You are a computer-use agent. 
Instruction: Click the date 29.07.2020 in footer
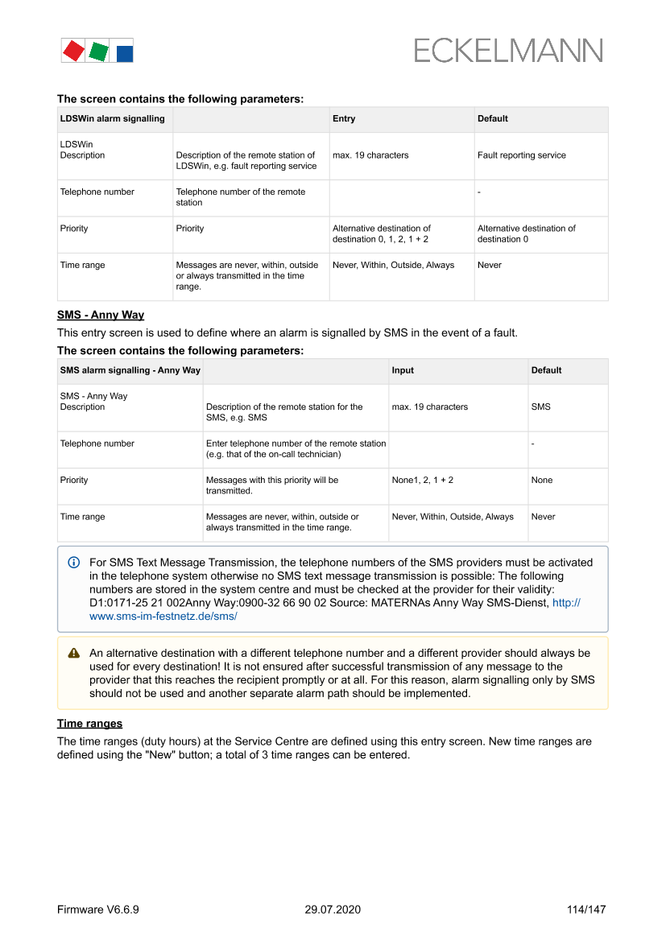click(333, 910)
